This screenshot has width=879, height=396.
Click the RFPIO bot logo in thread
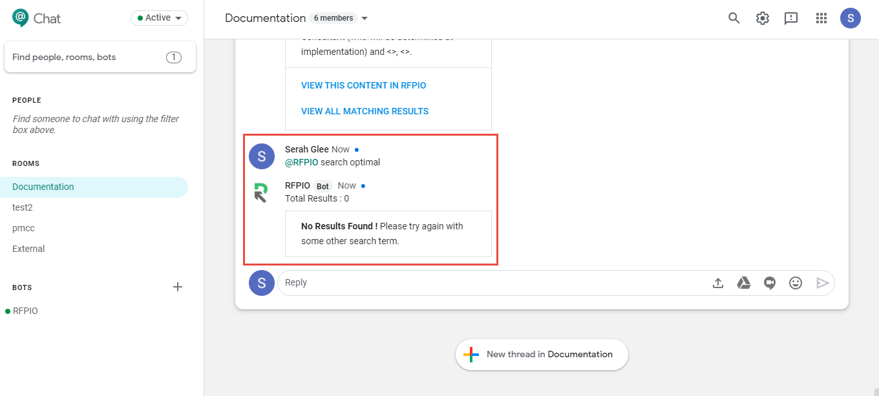pyautogui.click(x=261, y=193)
